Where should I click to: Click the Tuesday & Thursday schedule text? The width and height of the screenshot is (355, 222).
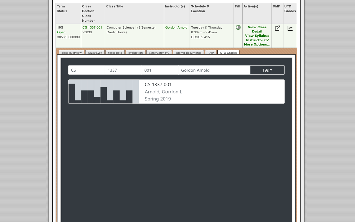coord(207,27)
